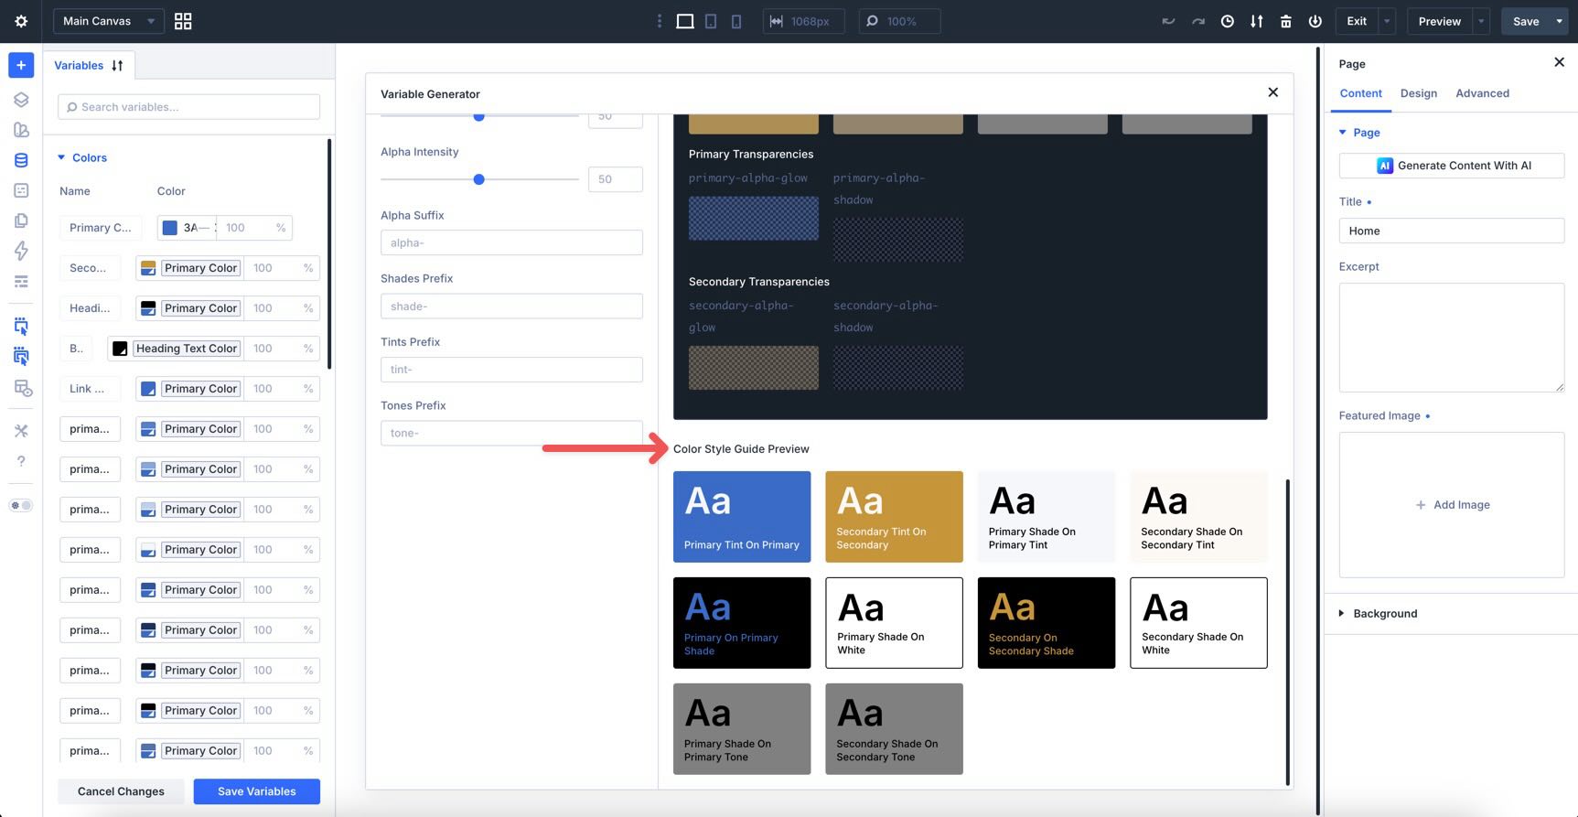Open the Variables database icon in sidebar

(21, 160)
